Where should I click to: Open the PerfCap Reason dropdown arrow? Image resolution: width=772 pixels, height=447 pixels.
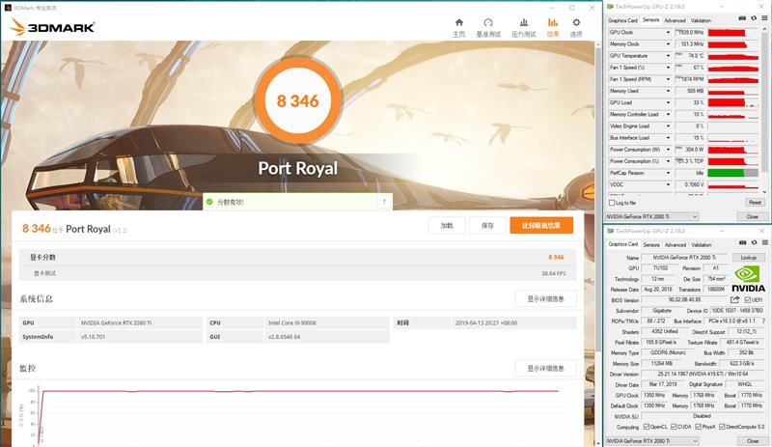(x=668, y=173)
